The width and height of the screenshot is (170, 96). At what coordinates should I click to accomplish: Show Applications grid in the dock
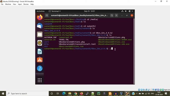click(x=40, y=80)
